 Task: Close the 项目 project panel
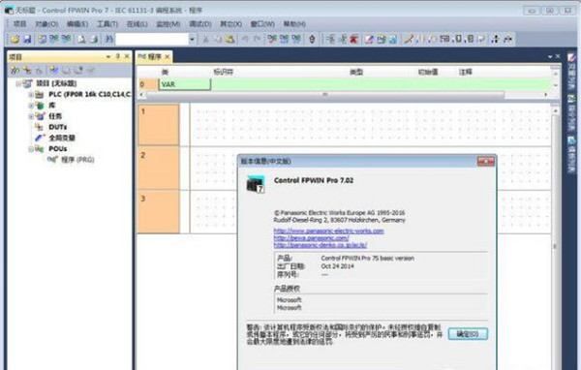click(127, 56)
